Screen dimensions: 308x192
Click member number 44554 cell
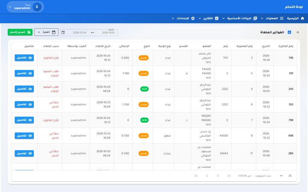click(224, 136)
